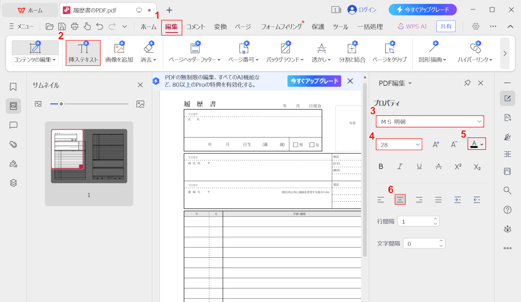Click 今すぐアップグレード in the blue banner
Screen dimensions: 521x302
[314, 81]
